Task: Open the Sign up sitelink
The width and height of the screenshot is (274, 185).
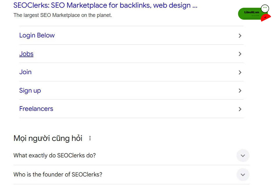Action: [x=30, y=91]
